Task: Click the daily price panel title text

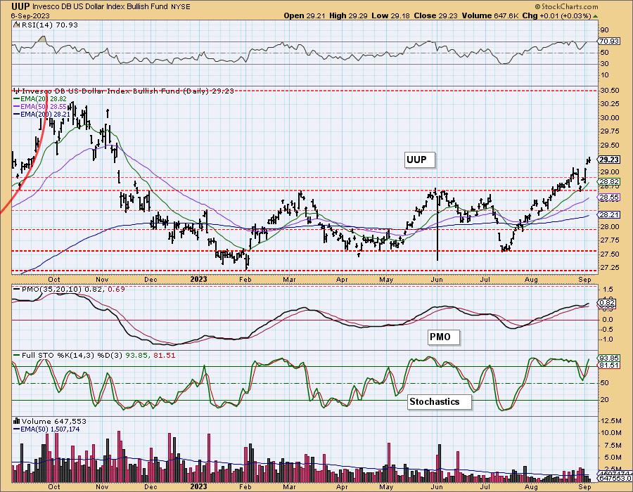Action: tap(127, 91)
